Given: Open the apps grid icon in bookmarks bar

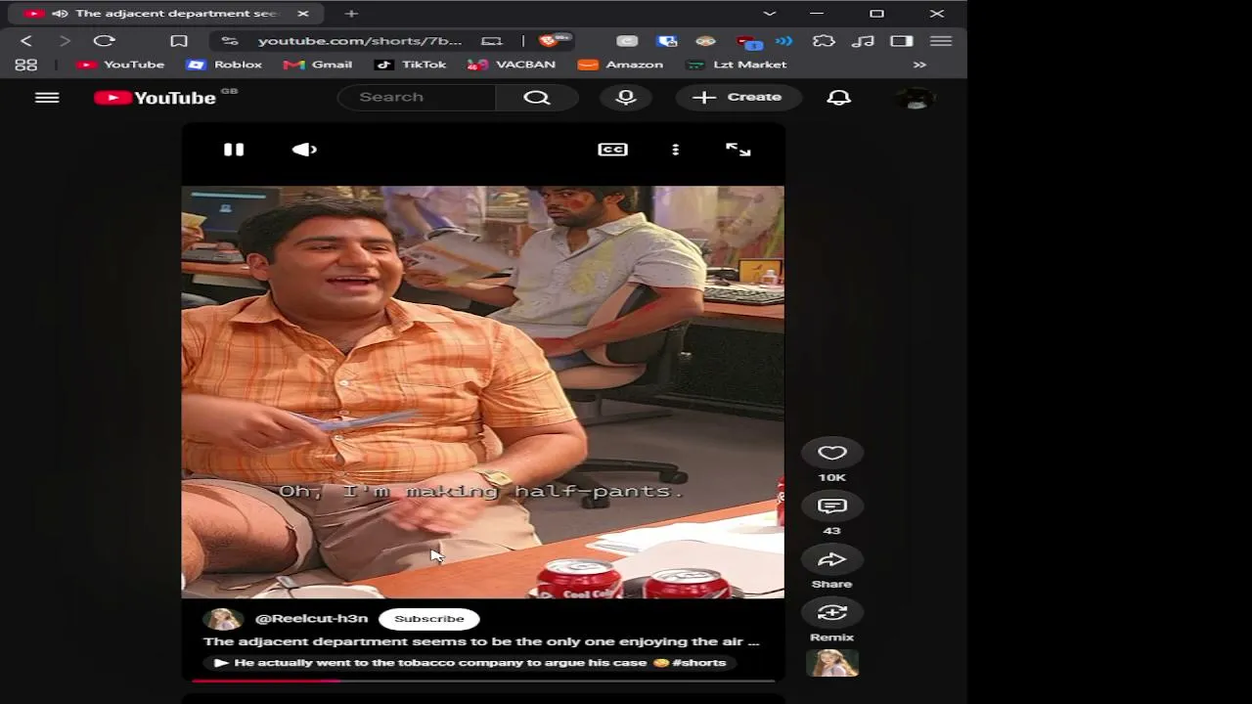Looking at the screenshot, I should click(26, 65).
